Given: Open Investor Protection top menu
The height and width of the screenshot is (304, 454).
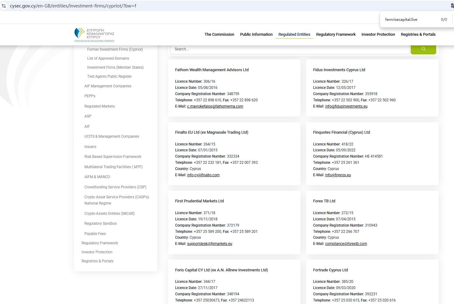Looking at the screenshot, I should pos(378,35).
